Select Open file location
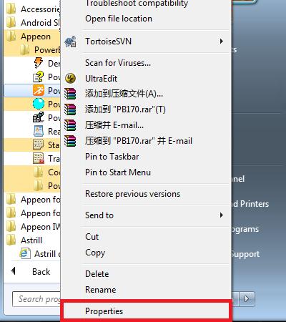286x322 pixels. pos(119,19)
